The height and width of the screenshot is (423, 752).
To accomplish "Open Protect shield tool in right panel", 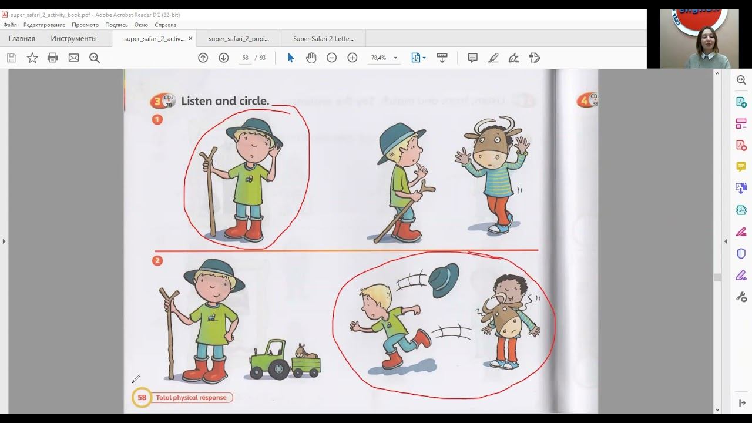I will [x=741, y=253].
